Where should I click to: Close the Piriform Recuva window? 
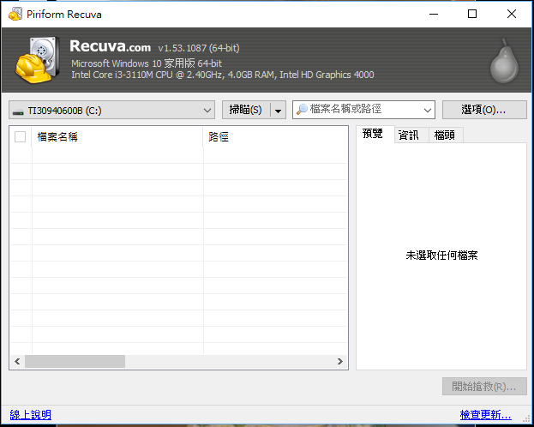512,14
